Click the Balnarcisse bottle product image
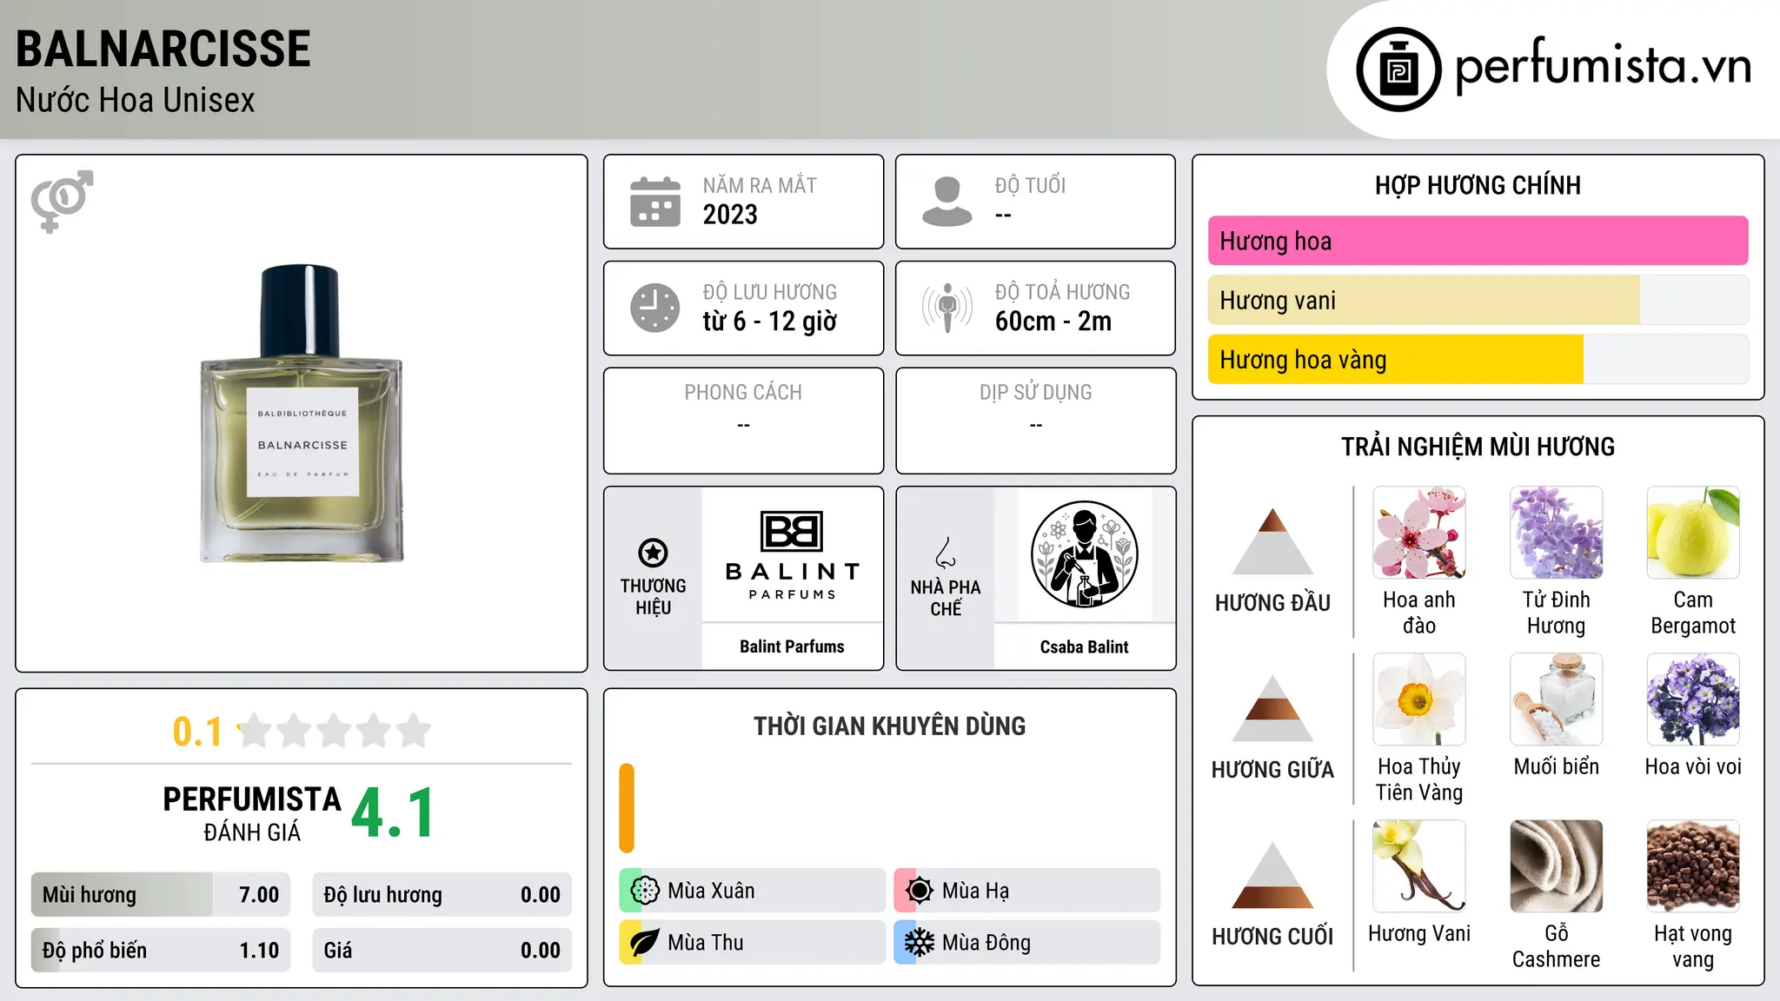The width and height of the screenshot is (1780, 1001). tap(302, 413)
